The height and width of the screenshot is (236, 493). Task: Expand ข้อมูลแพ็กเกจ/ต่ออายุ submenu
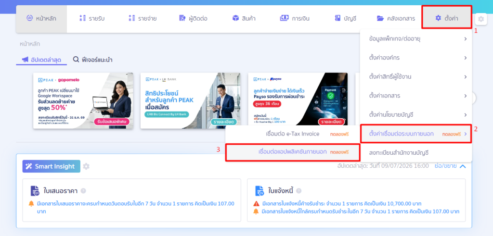(415, 39)
